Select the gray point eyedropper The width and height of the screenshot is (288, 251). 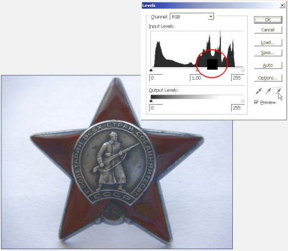[268, 91]
